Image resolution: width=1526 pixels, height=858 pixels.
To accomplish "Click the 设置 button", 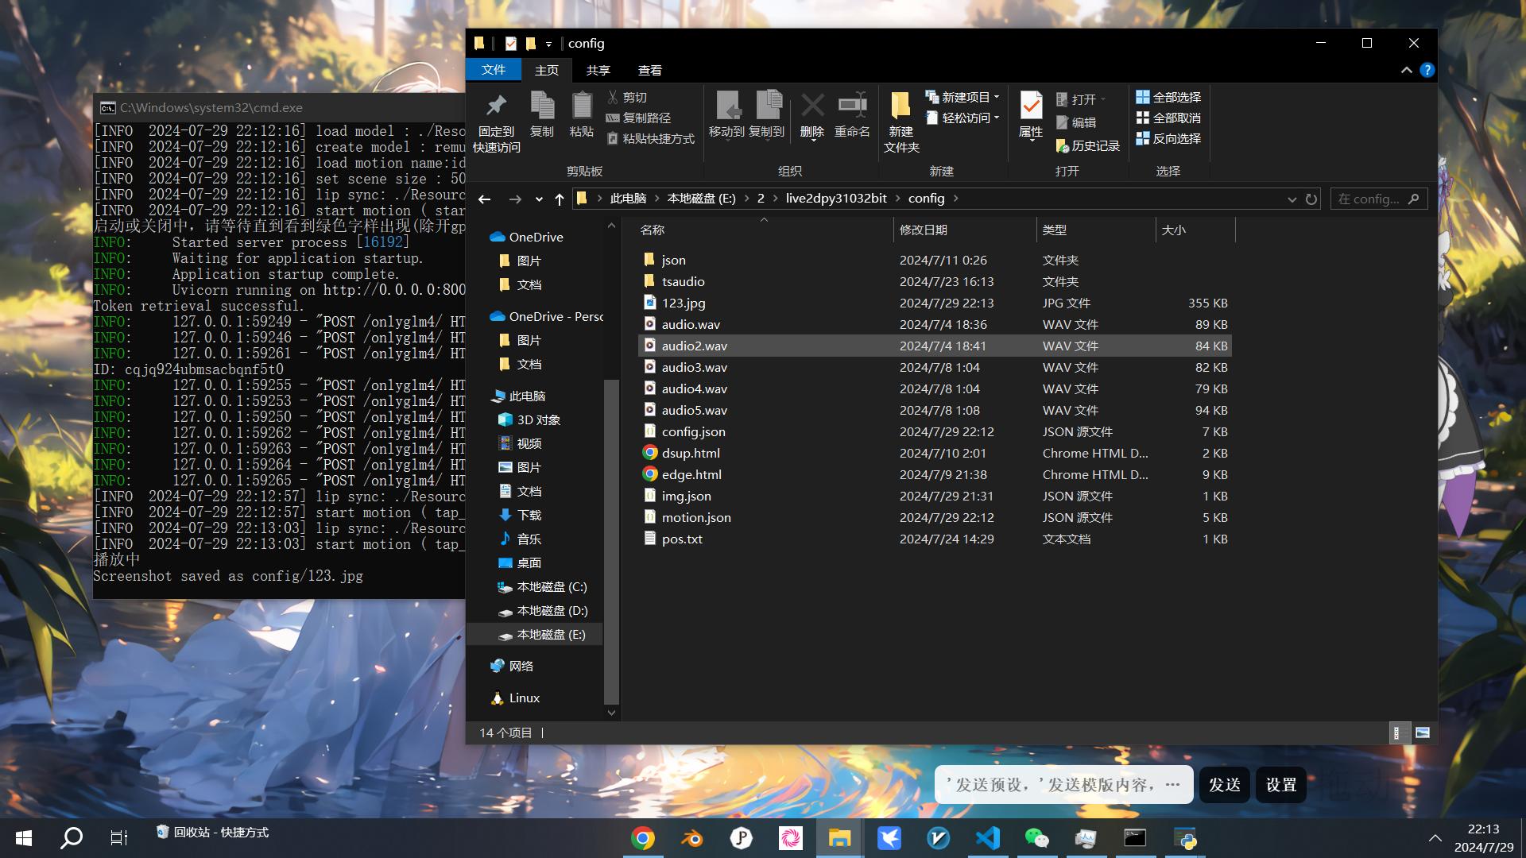I will click(1281, 785).
